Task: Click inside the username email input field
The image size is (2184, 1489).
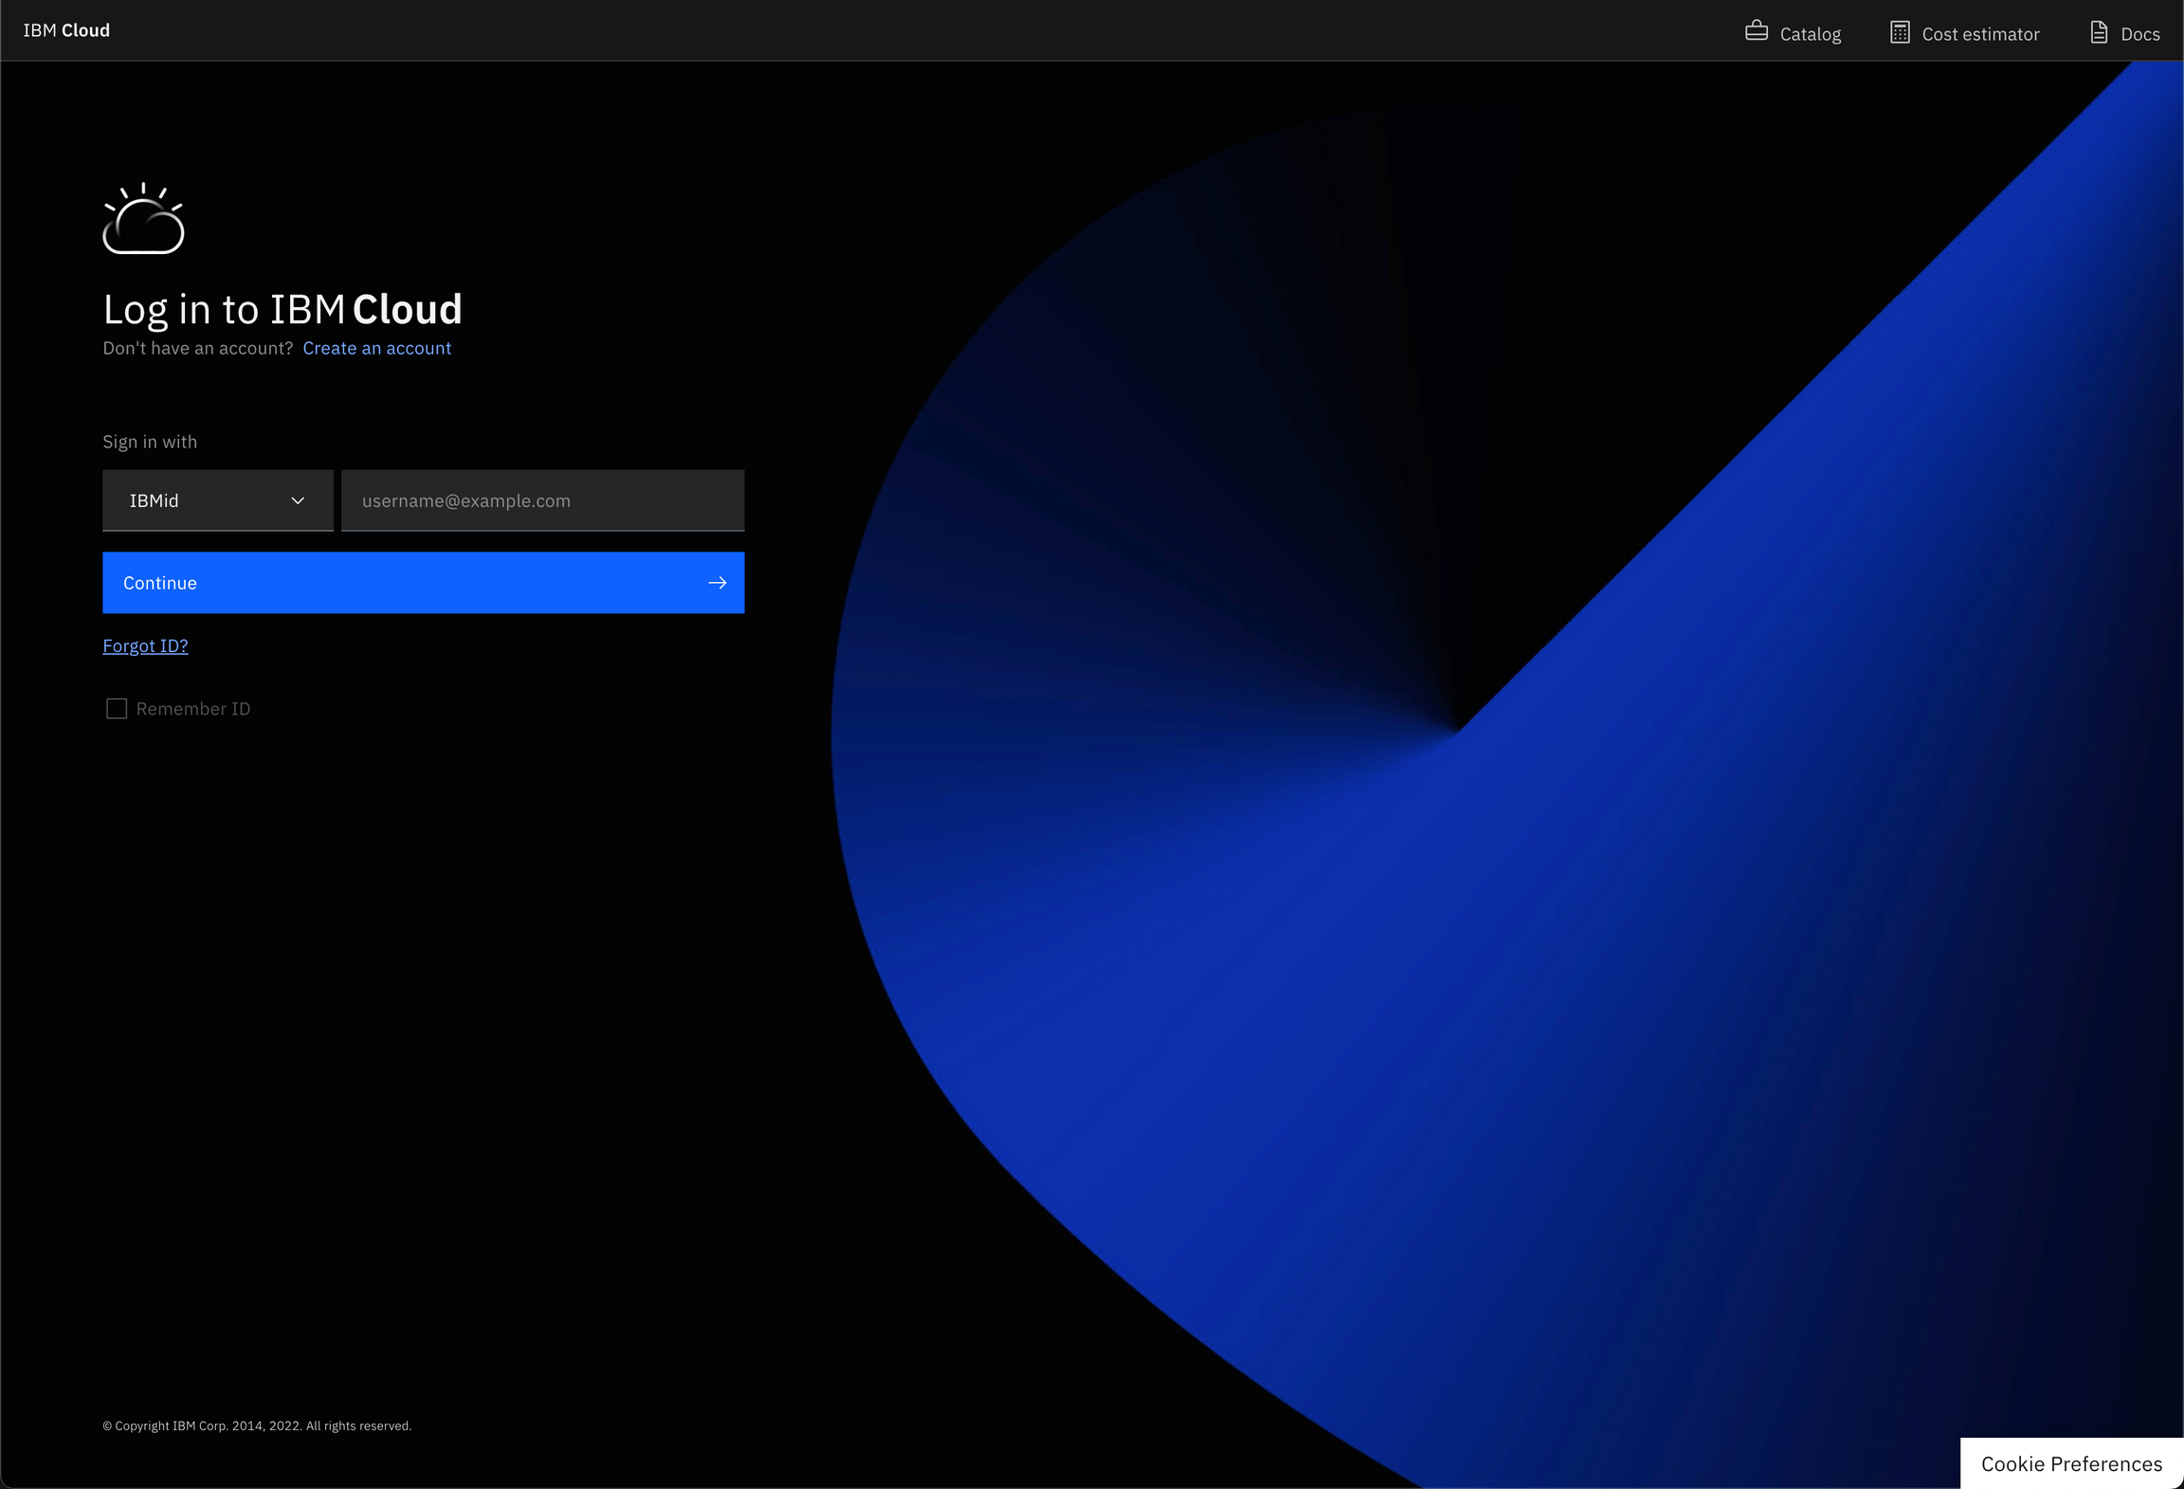Action: [x=541, y=500]
